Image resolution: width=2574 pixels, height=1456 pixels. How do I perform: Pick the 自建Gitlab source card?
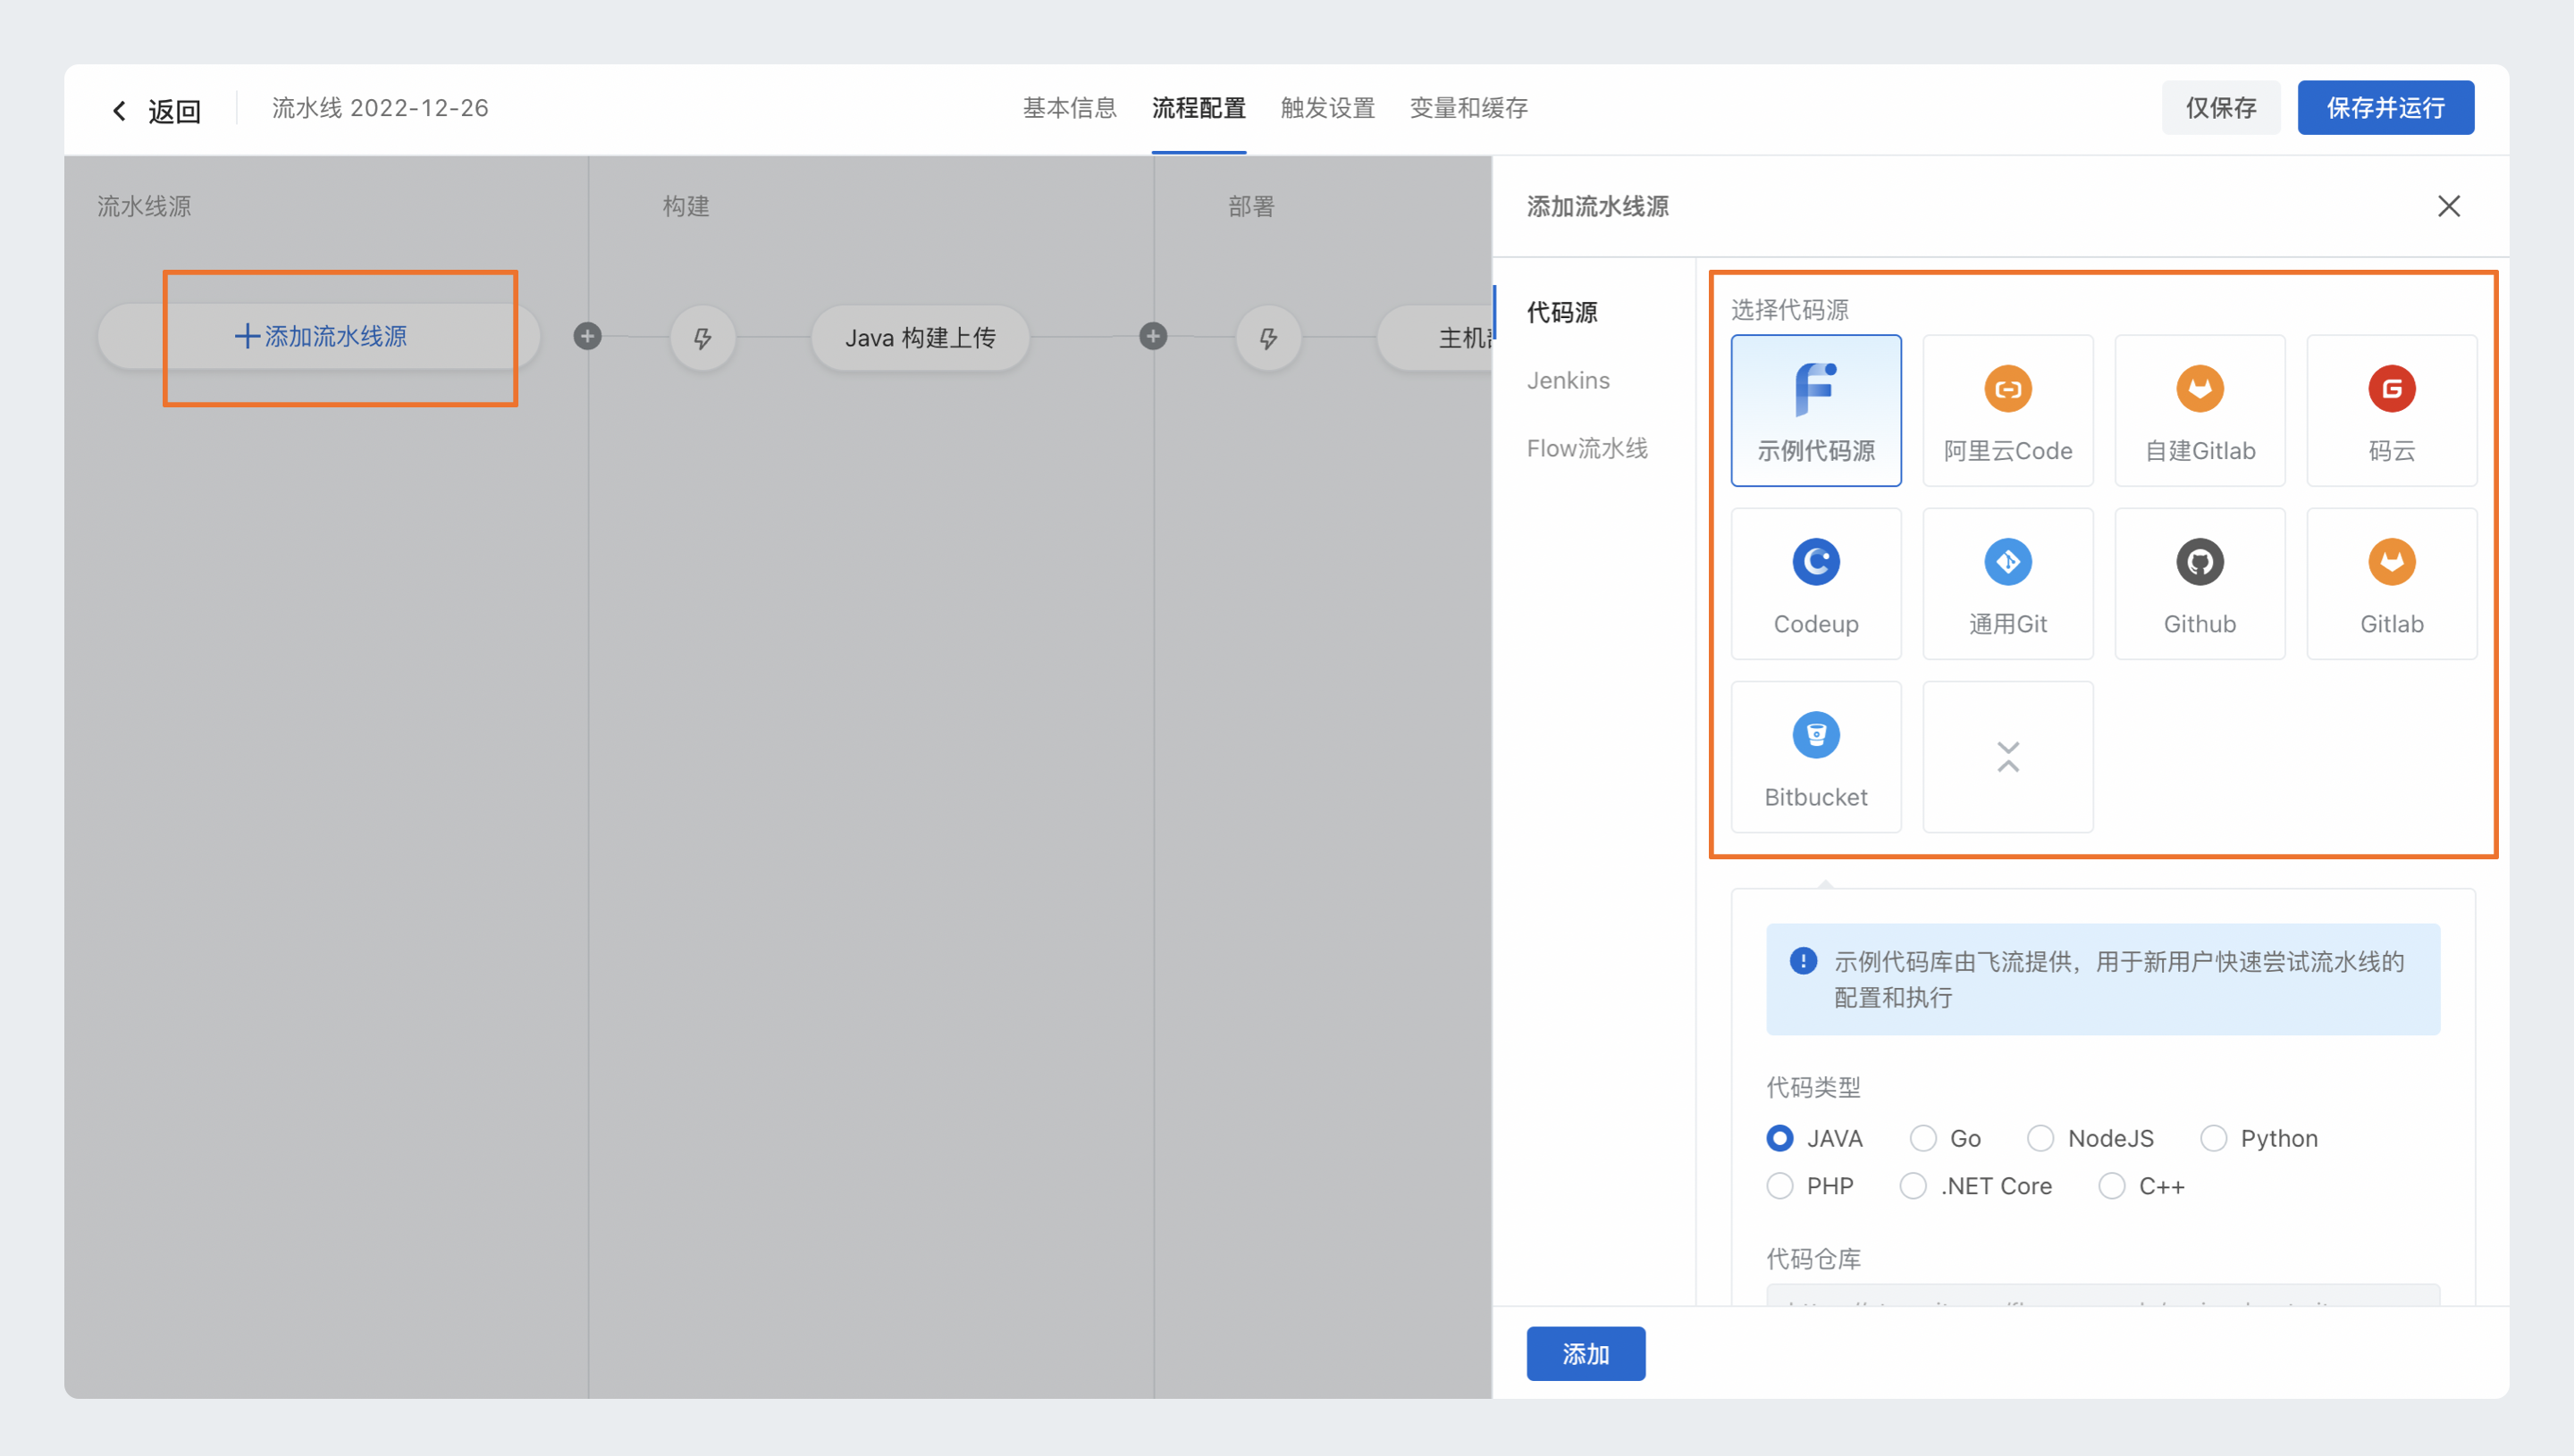2200,410
